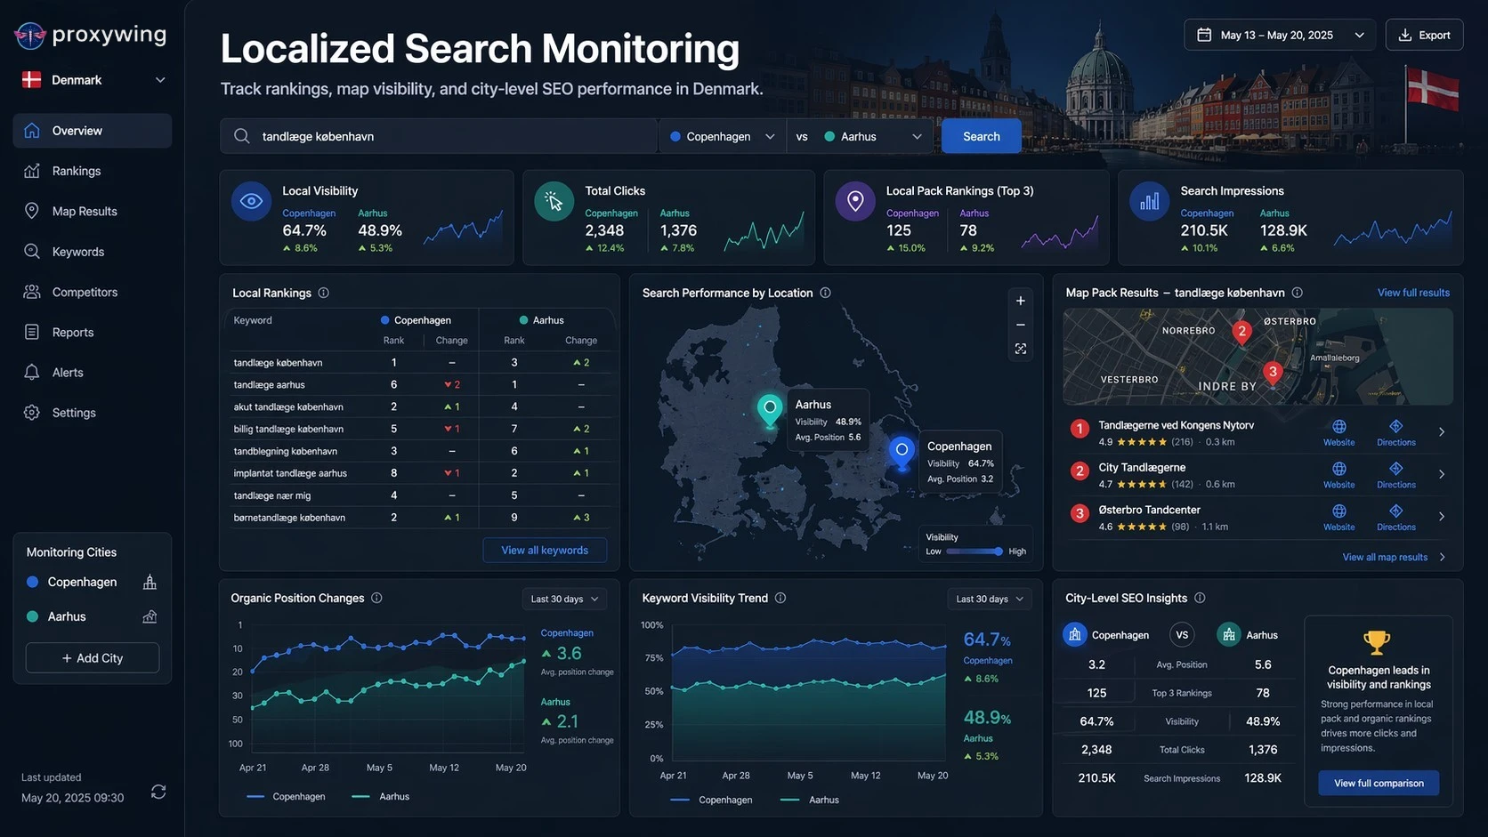The width and height of the screenshot is (1488, 837).
Task: Click the Aarhus pin on the map
Action: (770, 408)
